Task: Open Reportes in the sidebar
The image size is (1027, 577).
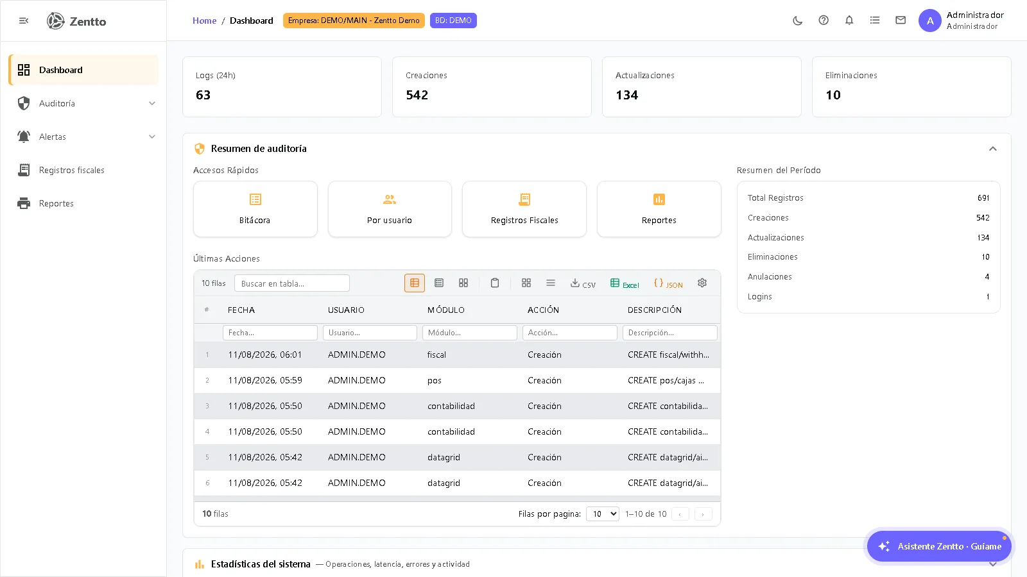Action: [x=83, y=203]
